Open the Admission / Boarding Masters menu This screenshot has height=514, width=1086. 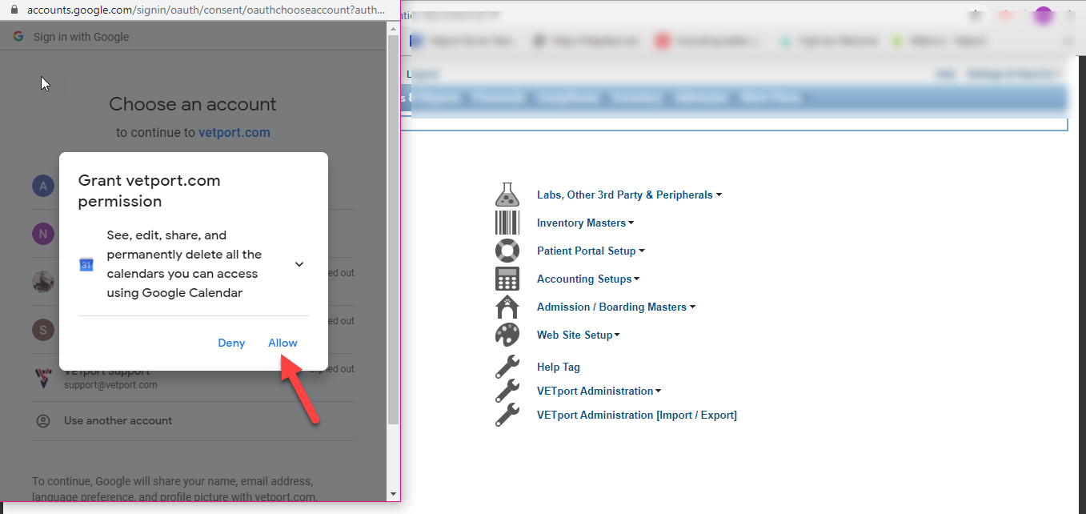coord(612,307)
